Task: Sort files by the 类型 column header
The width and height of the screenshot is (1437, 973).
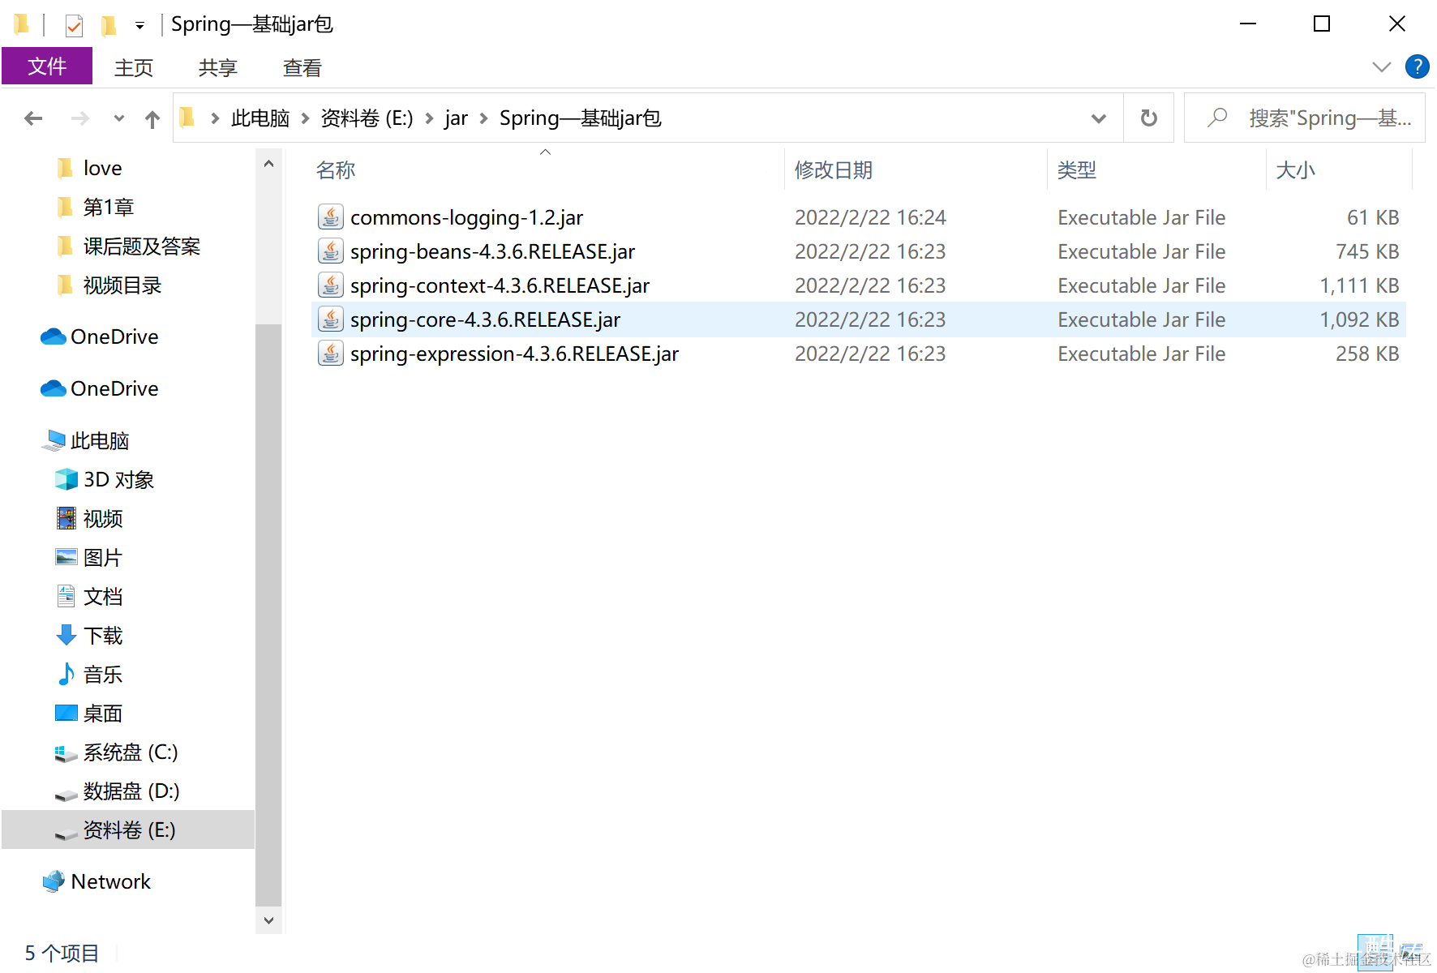Action: coord(1077,170)
